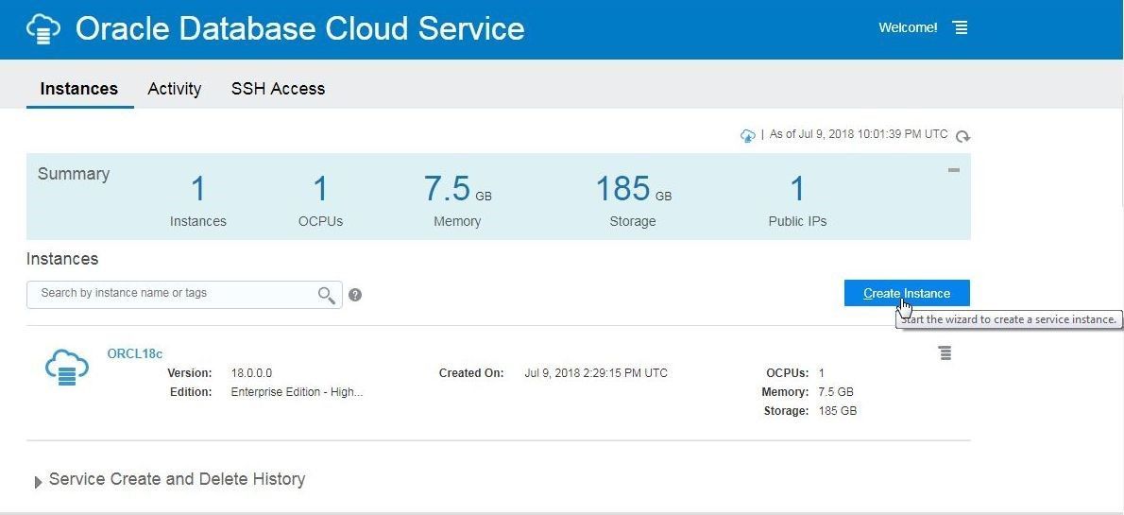Open the ORCL18c instance actions menu

coord(945,352)
